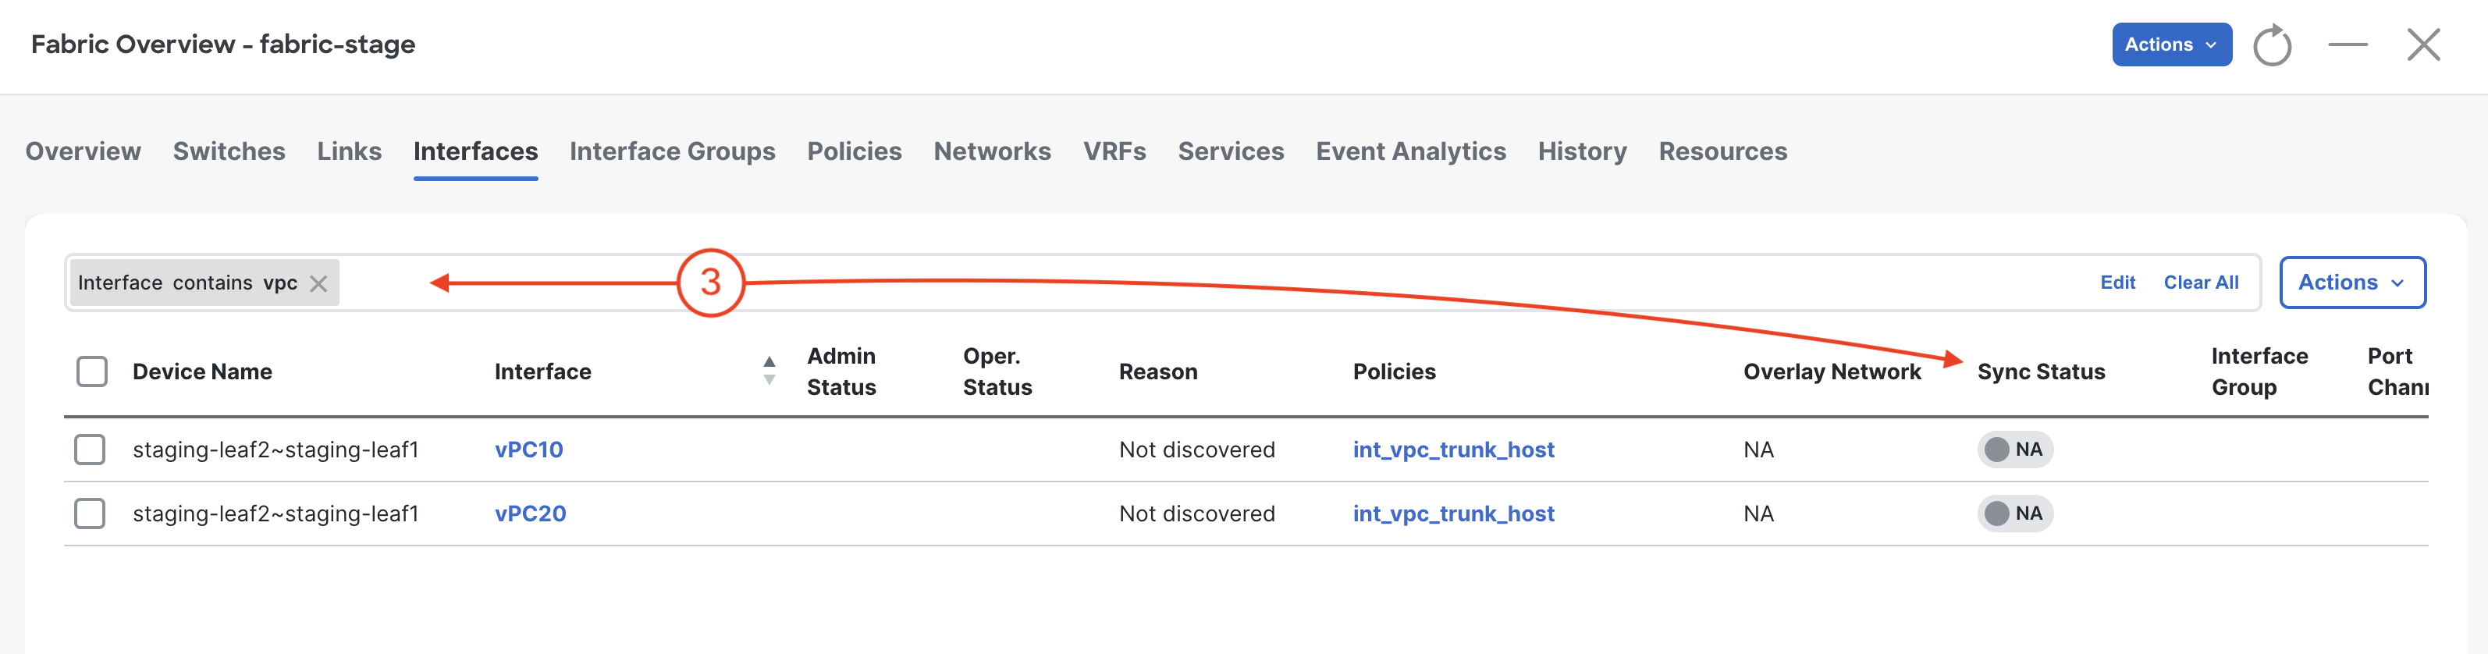Go to the Policies tab
Screen dimensions: 2488x654
tap(854, 151)
